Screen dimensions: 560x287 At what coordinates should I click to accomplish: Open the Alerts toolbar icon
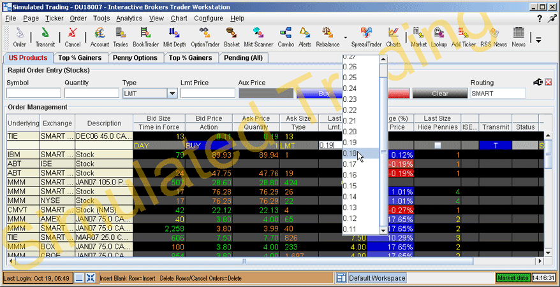pyautogui.click(x=305, y=37)
